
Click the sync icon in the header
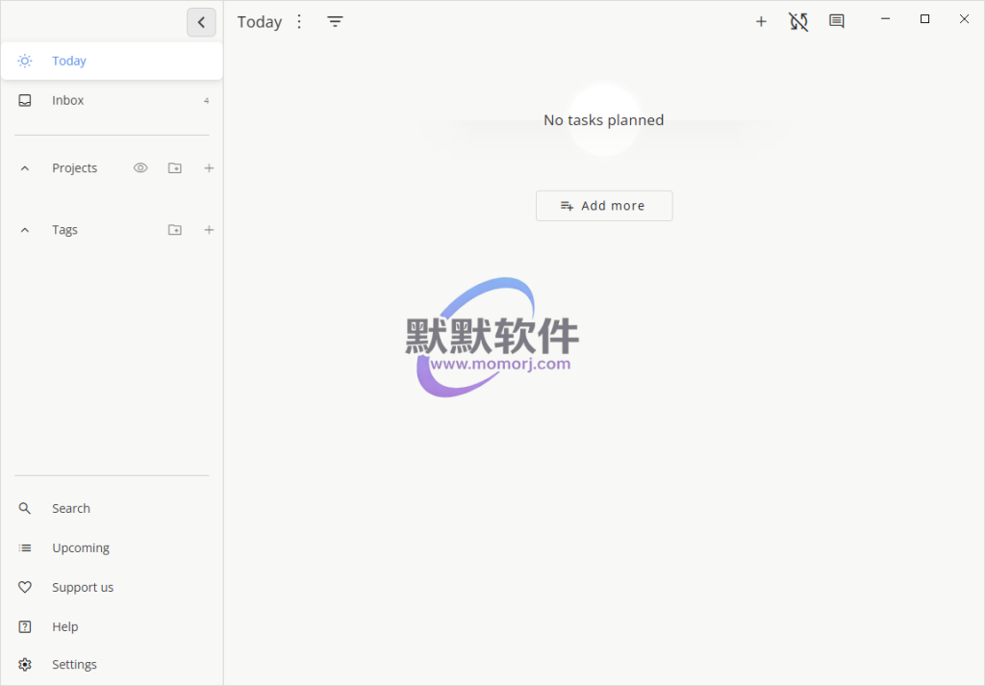[x=798, y=21]
